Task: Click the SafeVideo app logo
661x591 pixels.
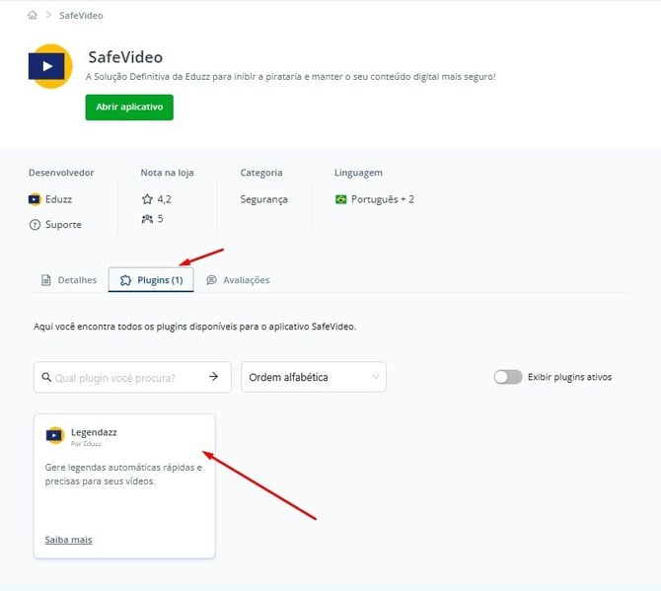Action: point(50,66)
